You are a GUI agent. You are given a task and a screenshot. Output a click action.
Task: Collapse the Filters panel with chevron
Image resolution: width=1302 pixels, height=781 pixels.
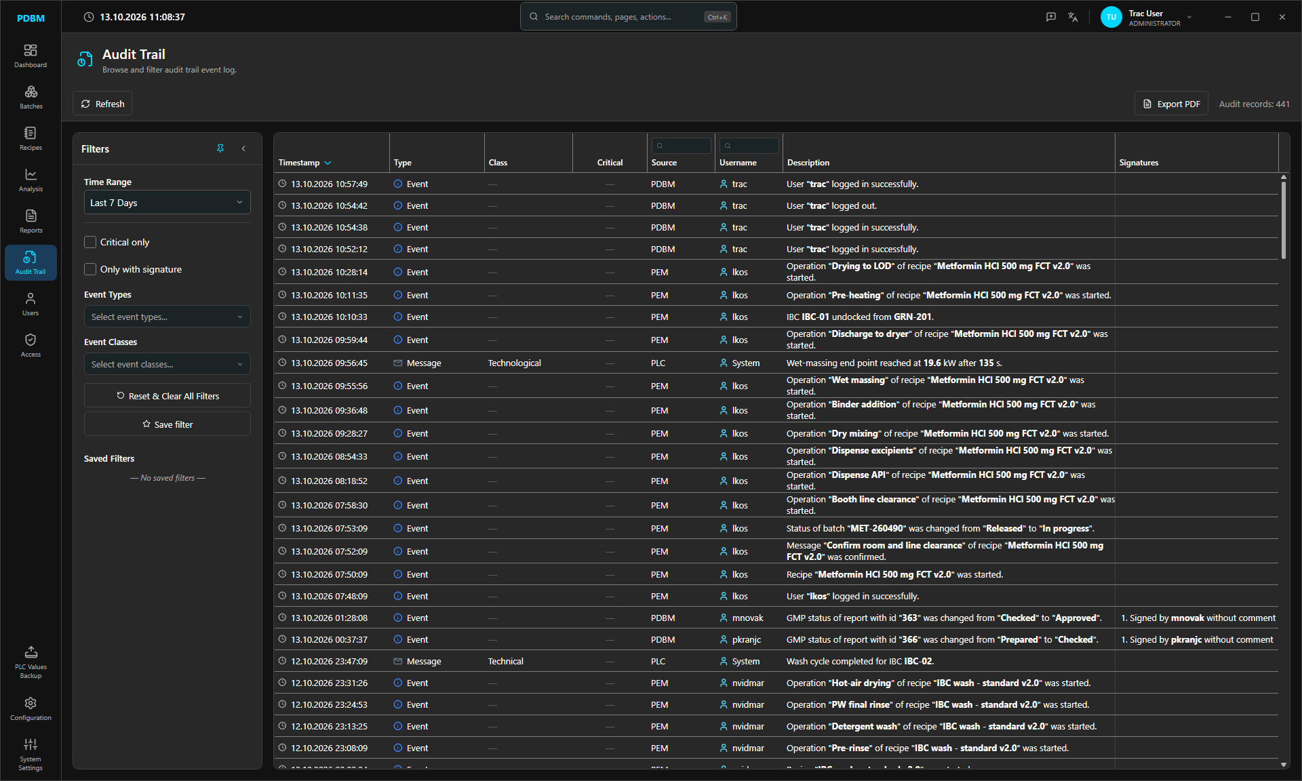pyautogui.click(x=243, y=148)
